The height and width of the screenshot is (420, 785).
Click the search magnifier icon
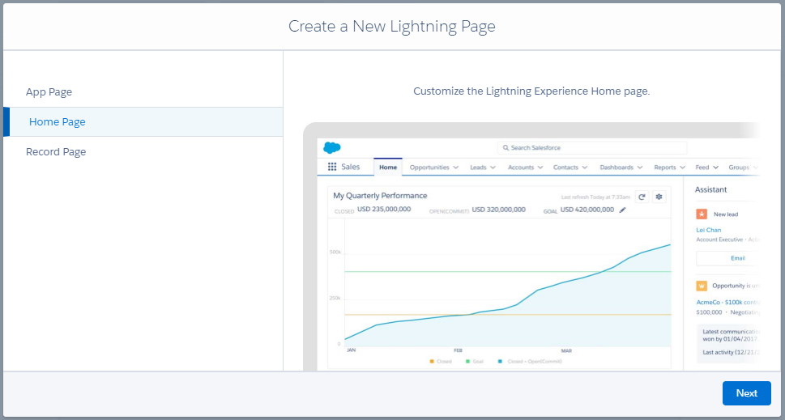point(506,148)
